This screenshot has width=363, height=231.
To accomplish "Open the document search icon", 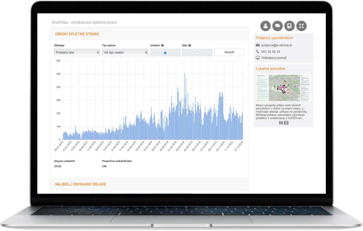I will 289,26.
